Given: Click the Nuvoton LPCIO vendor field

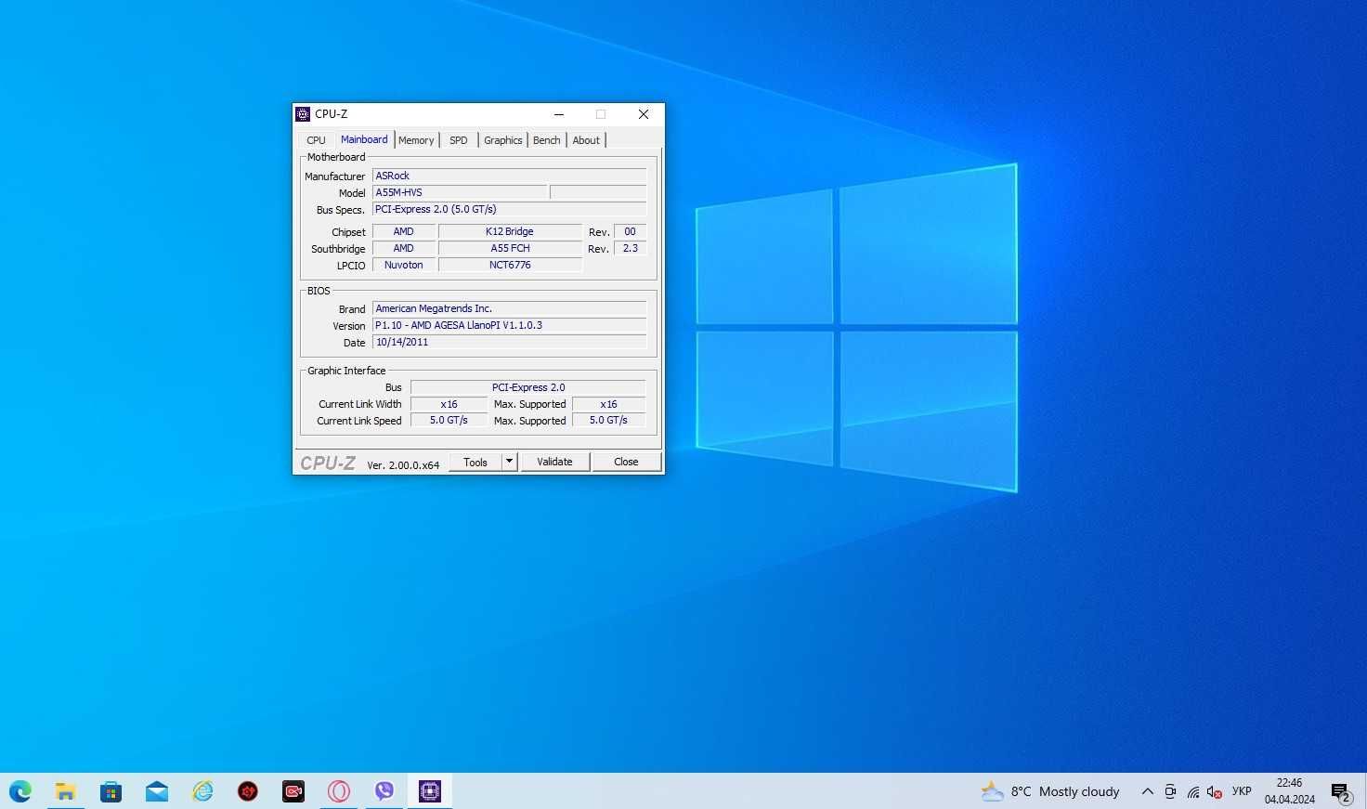Looking at the screenshot, I should pyautogui.click(x=404, y=265).
